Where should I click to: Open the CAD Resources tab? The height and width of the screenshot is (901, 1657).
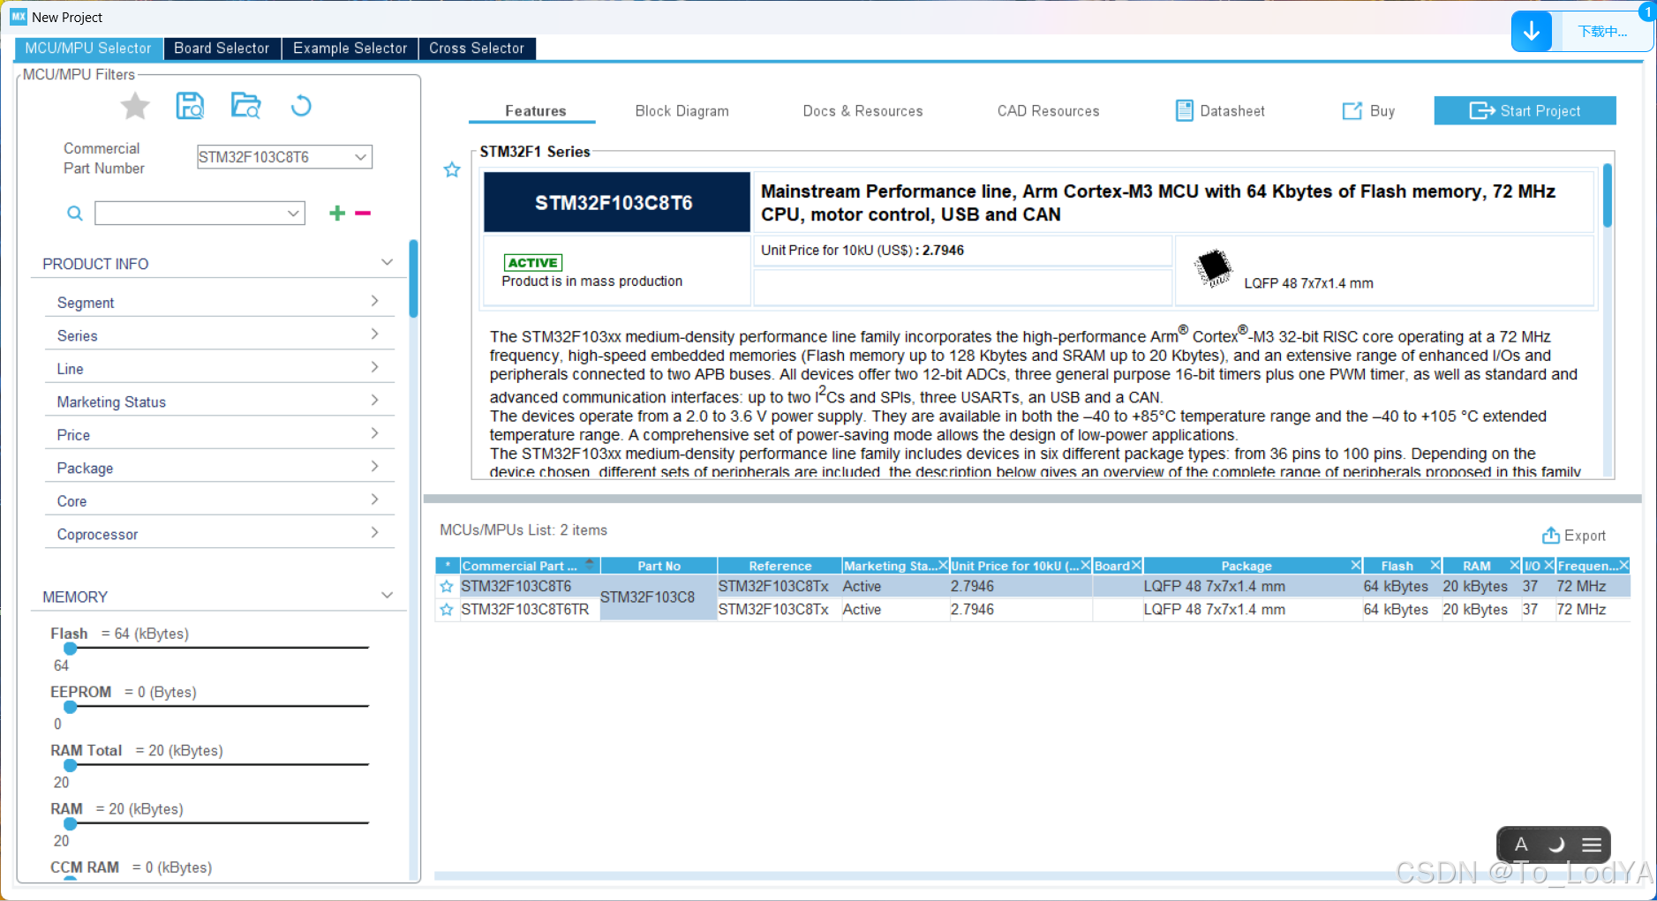[1048, 111]
